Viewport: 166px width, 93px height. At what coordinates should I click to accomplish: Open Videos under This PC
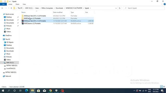9,60
